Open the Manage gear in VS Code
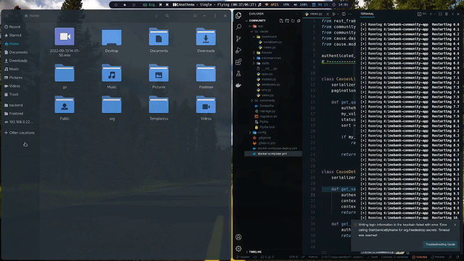 point(238,249)
